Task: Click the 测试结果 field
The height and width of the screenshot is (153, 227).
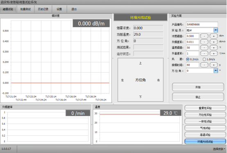Action: [x=148, y=47]
